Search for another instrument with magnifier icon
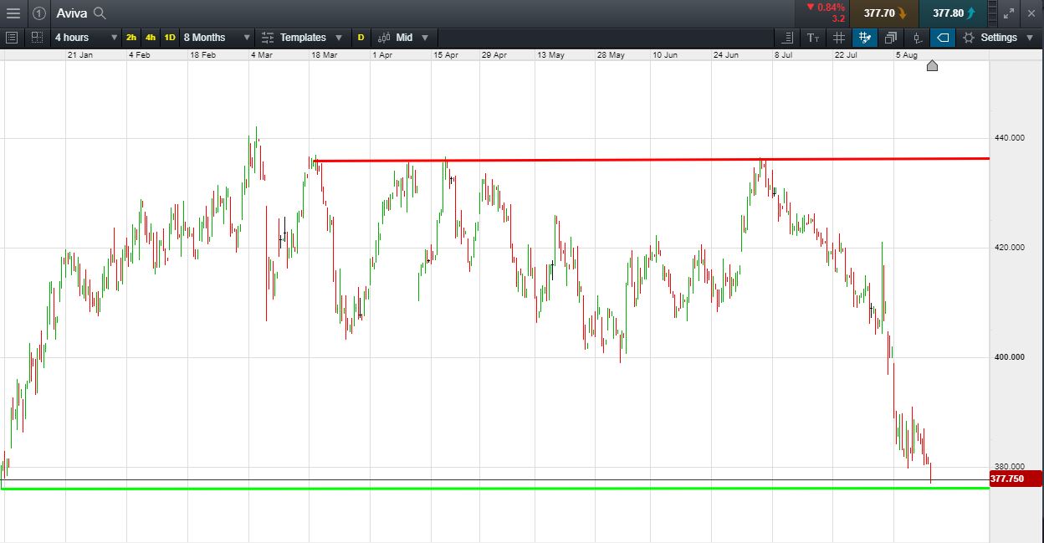Viewport: 1044px width, 543px height. click(x=100, y=13)
